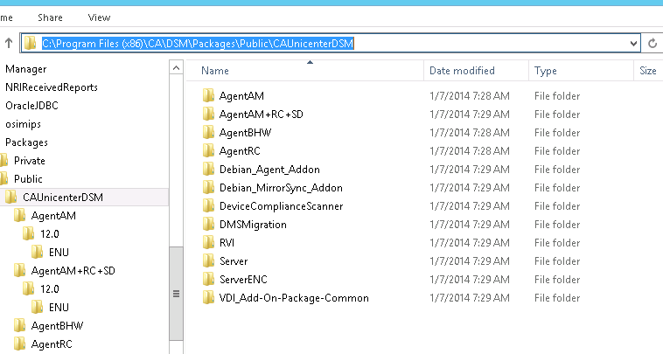Select the AgentAM name in file list

(x=241, y=96)
